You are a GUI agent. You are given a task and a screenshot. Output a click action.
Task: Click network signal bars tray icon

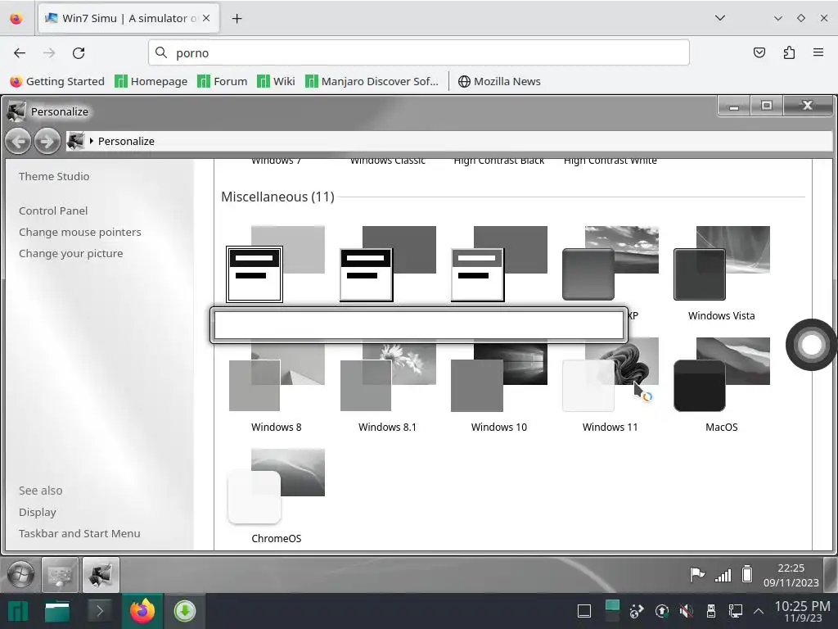(723, 575)
